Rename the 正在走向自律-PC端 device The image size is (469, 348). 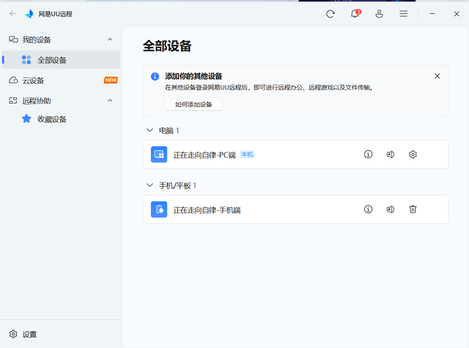click(x=390, y=154)
